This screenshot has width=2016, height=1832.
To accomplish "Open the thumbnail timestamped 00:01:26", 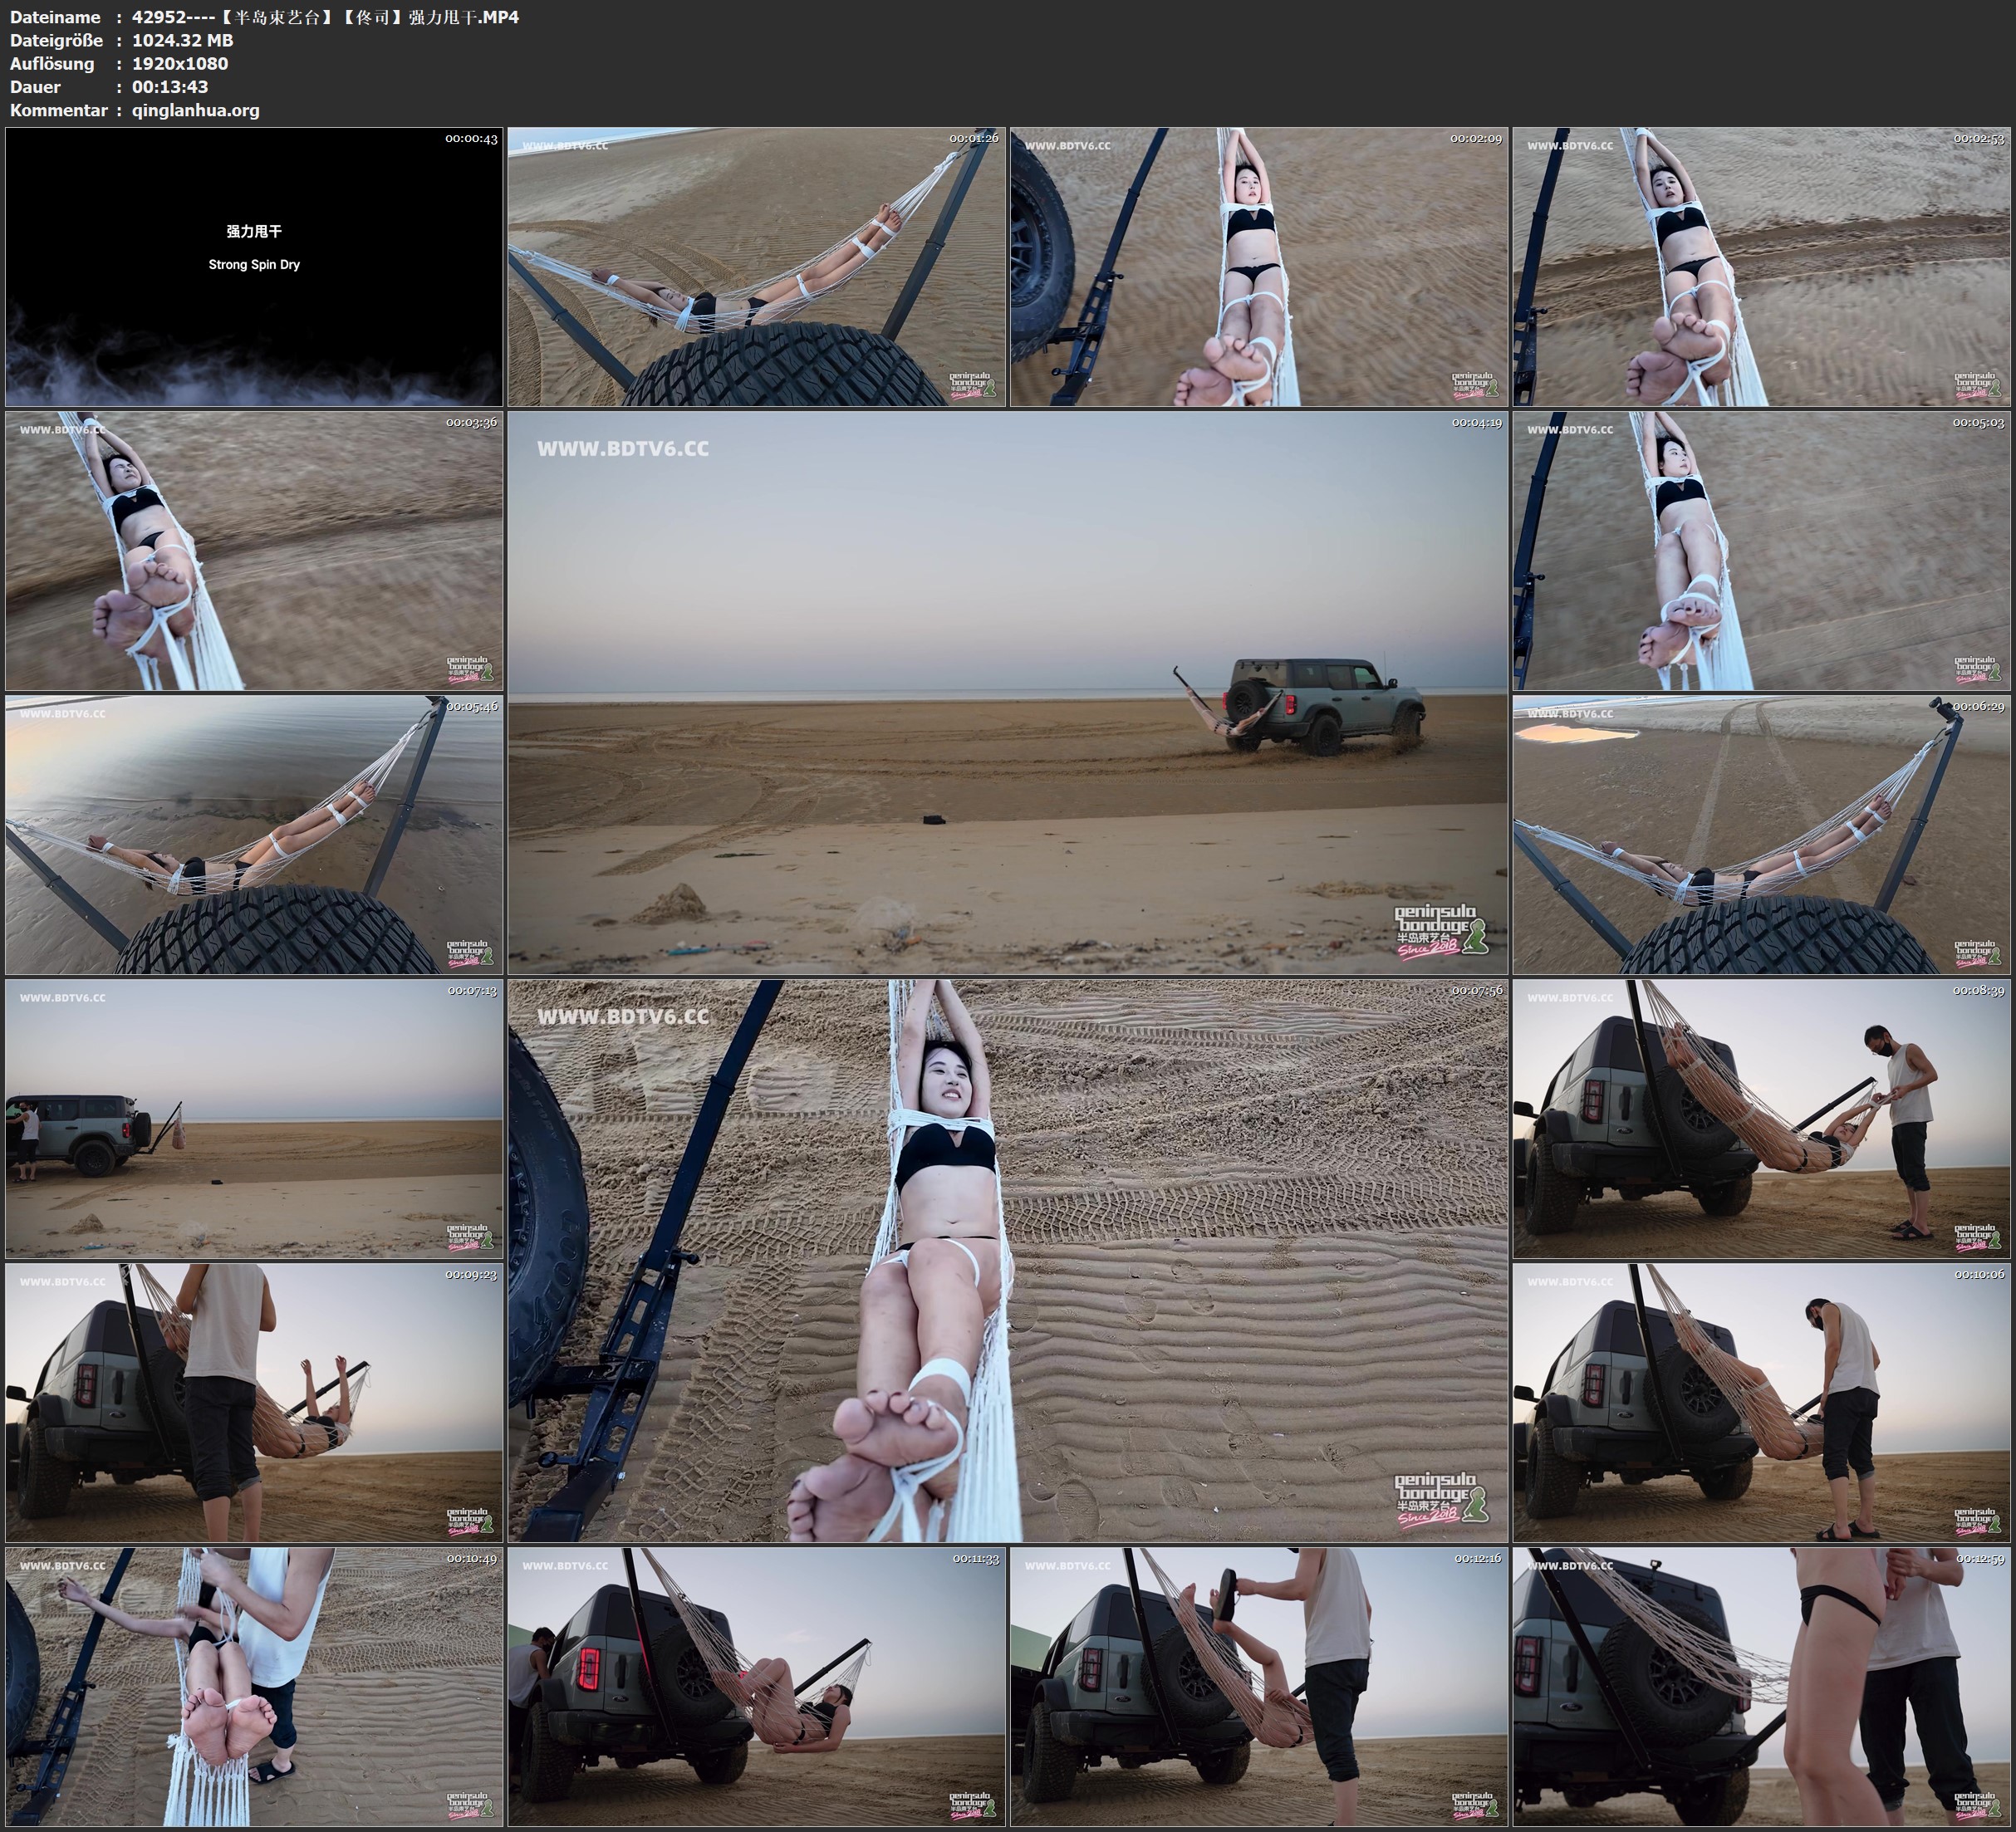I will click(x=757, y=266).
